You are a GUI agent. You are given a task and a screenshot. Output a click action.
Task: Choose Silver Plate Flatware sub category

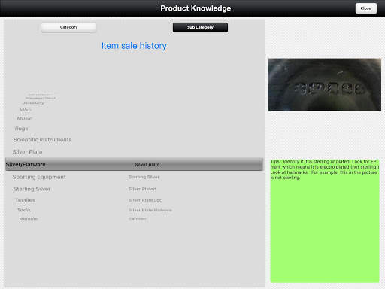pyautogui.click(x=150, y=210)
